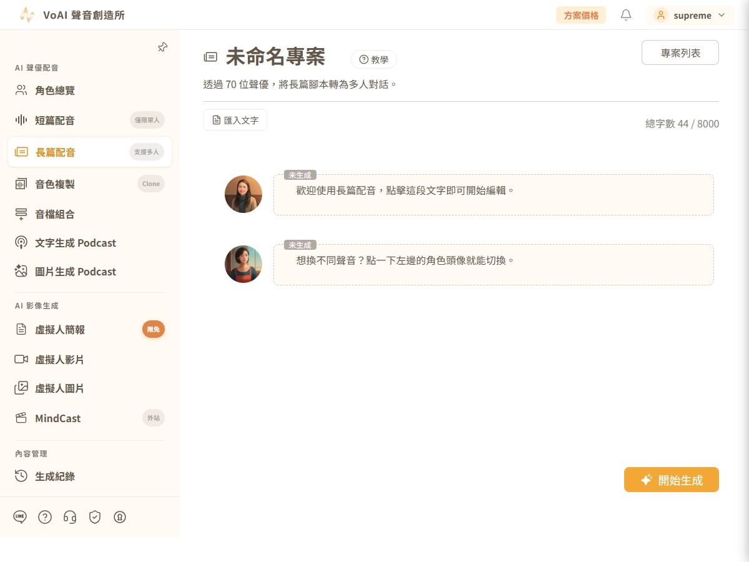
Task: Open MindCast external site
Action: (90, 418)
